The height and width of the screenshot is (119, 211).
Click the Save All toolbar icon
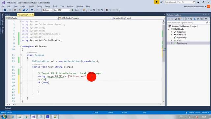pyautogui.click(x=27, y=10)
